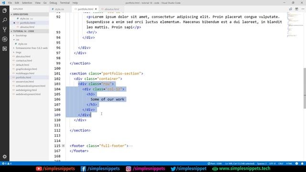Change the Spaces: 2 indentation setting
The width and height of the screenshot is (306, 172).
coord(262,163)
